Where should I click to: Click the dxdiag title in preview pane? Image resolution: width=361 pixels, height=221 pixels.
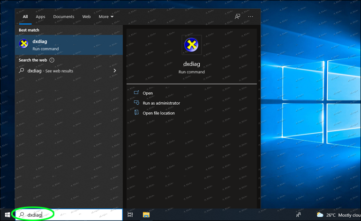click(192, 64)
